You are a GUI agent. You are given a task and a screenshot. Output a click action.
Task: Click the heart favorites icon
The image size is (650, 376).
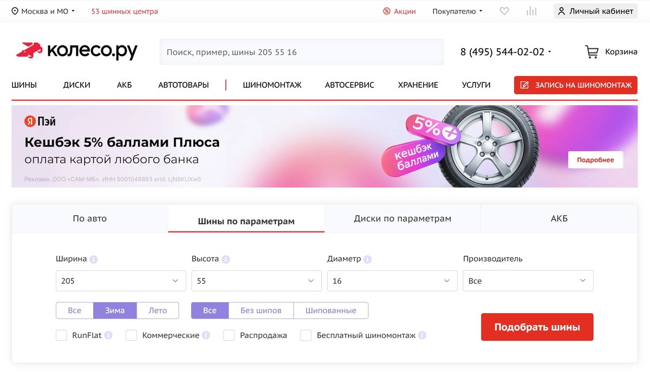pyautogui.click(x=504, y=11)
